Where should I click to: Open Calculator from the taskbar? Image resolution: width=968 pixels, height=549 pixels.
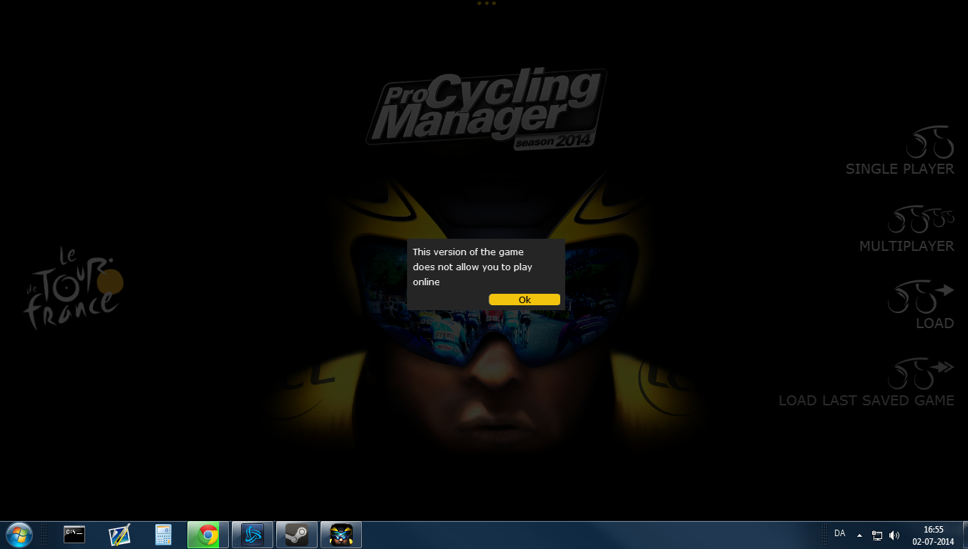tap(164, 534)
